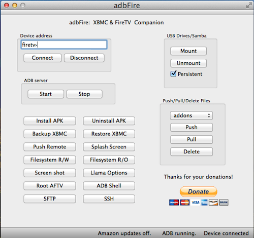254x238 pixels.
Task: Launch SFTP
Action: 50,199
